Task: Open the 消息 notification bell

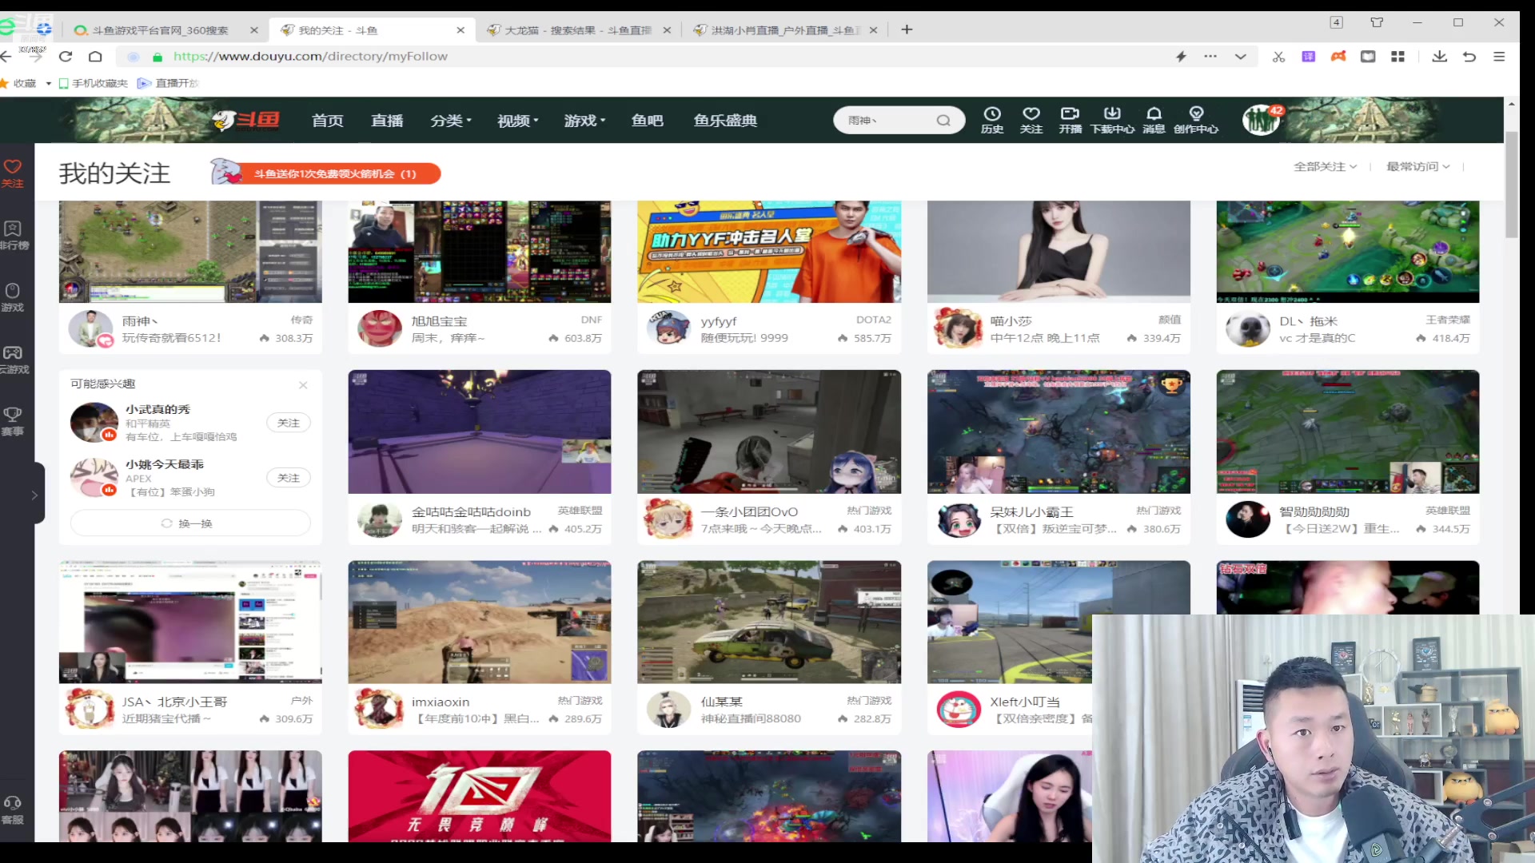Action: click(1154, 120)
